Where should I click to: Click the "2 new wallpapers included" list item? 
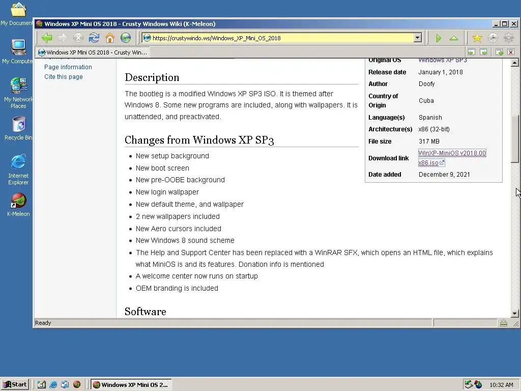click(178, 216)
